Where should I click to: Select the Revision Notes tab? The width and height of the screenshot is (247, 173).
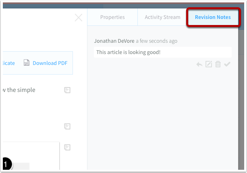[213, 17]
